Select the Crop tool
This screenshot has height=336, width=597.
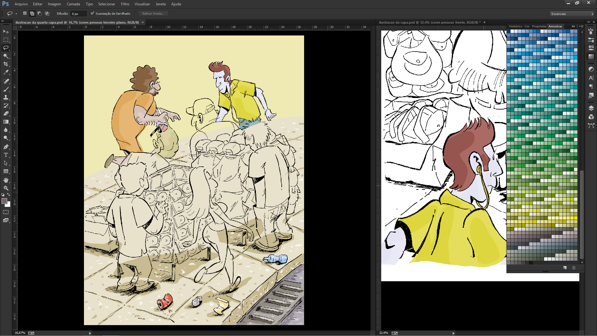point(6,64)
